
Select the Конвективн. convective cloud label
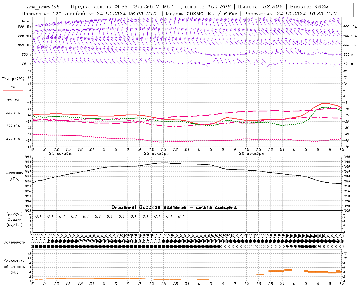[x=14, y=261]
